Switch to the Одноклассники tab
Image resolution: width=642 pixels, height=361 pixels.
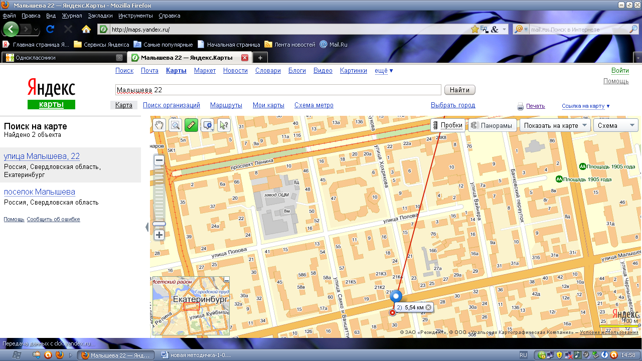click(64, 58)
